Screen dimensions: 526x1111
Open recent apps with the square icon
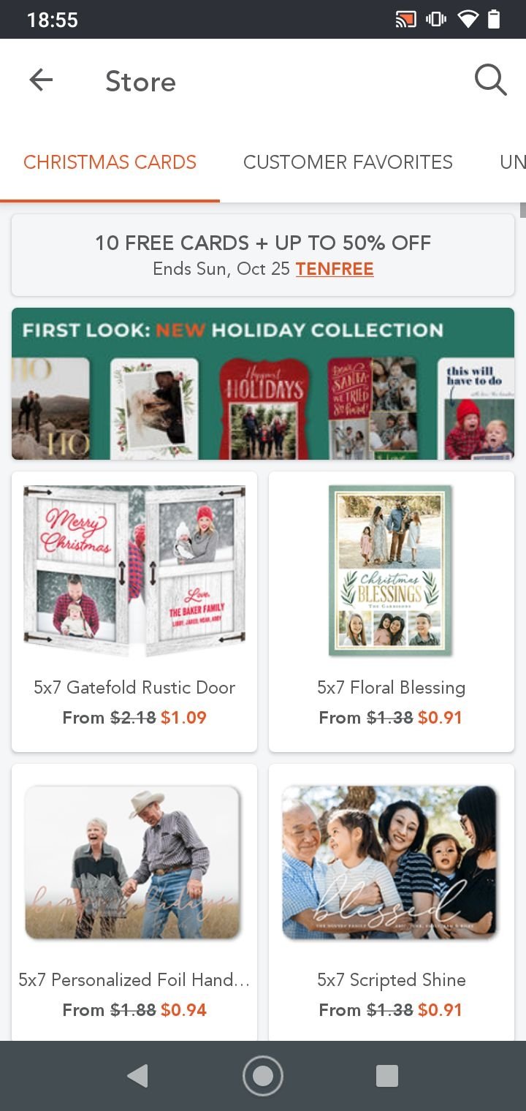pos(386,1075)
